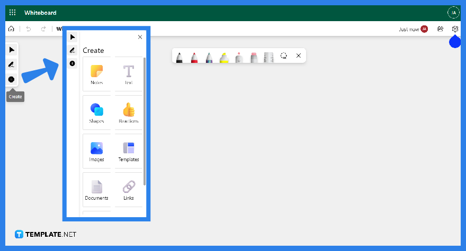The height and width of the screenshot is (251, 466).
Task: Open Templates in the Create panel
Action: 129,151
